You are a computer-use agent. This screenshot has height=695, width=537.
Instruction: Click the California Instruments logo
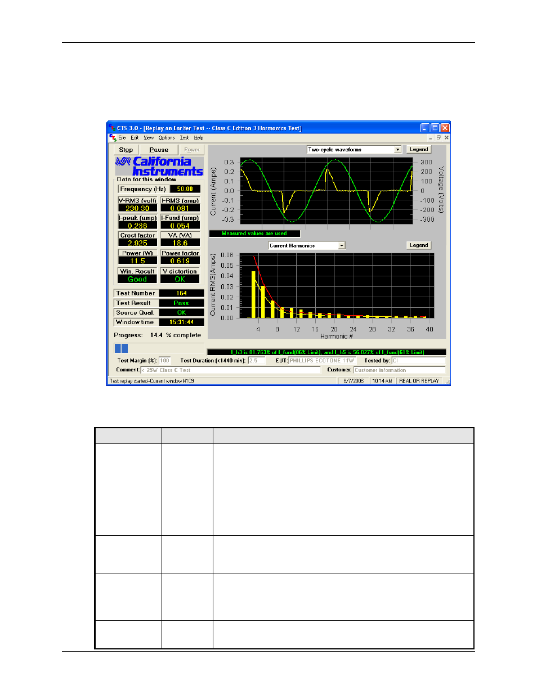click(x=159, y=166)
